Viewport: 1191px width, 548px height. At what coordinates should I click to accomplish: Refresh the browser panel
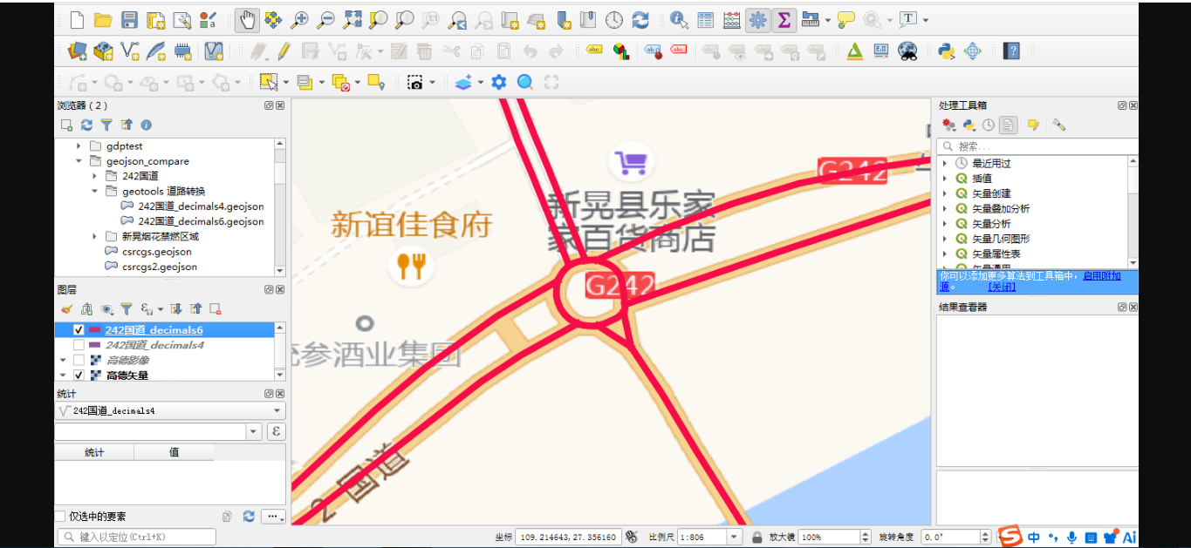[86, 125]
